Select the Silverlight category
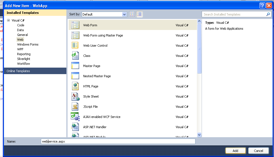Screen dimensions: 274x157 pyautogui.click(x=24, y=59)
